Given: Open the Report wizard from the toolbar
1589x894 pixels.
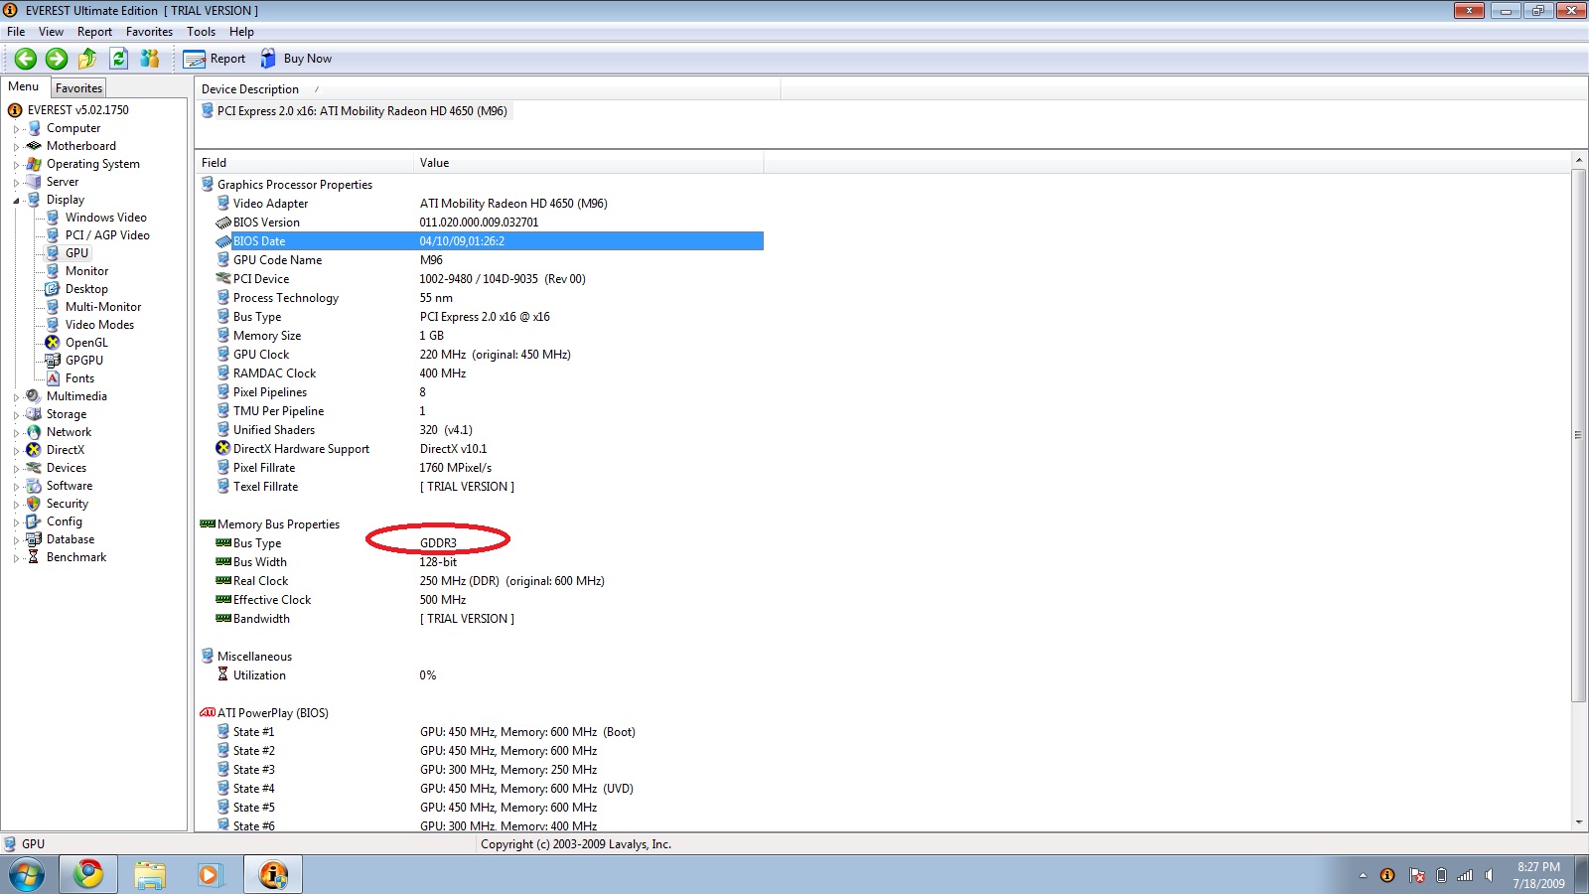Looking at the screenshot, I should [x=215, y=59].
